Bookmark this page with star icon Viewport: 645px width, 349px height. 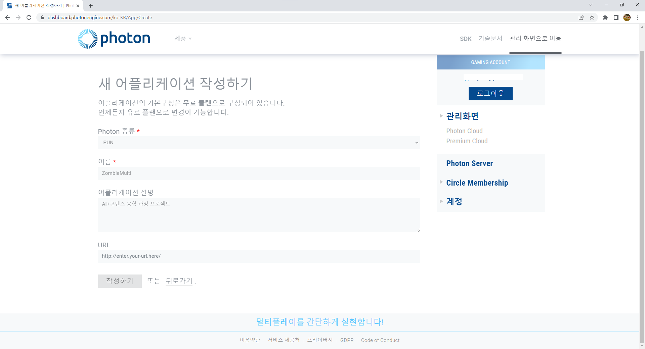[592, 17]
